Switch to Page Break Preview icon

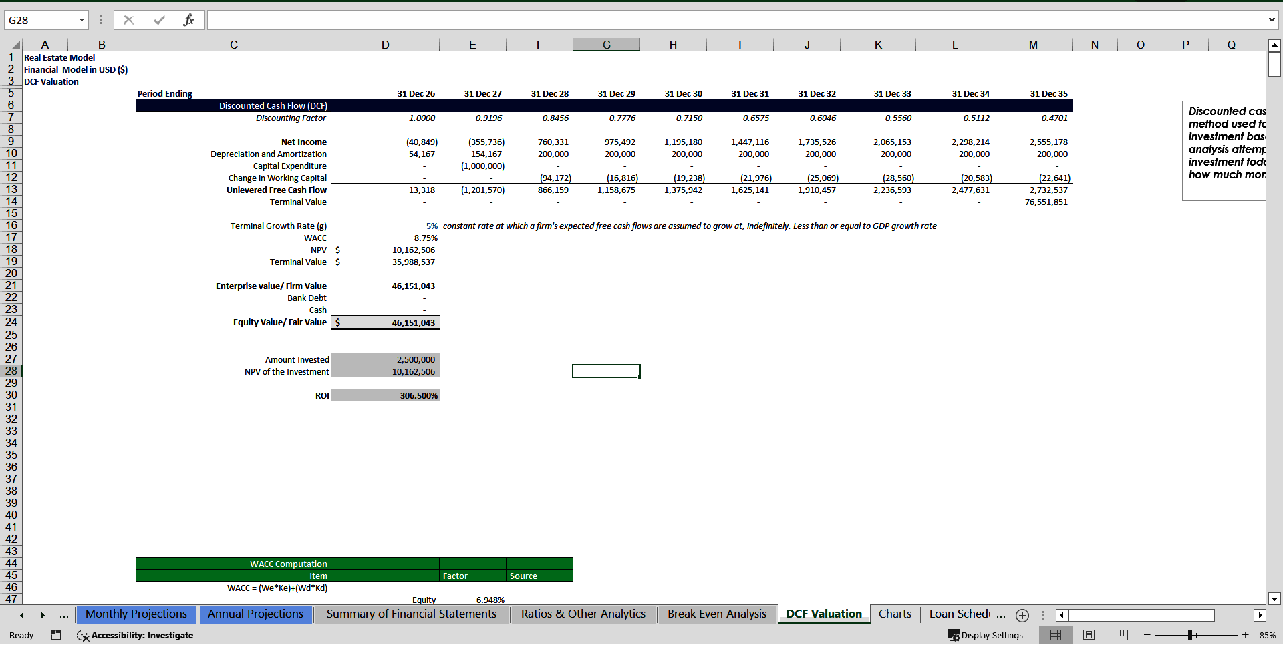coord(1122,635)
